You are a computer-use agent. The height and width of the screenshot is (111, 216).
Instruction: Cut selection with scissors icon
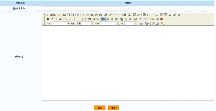tap(83, 15)
